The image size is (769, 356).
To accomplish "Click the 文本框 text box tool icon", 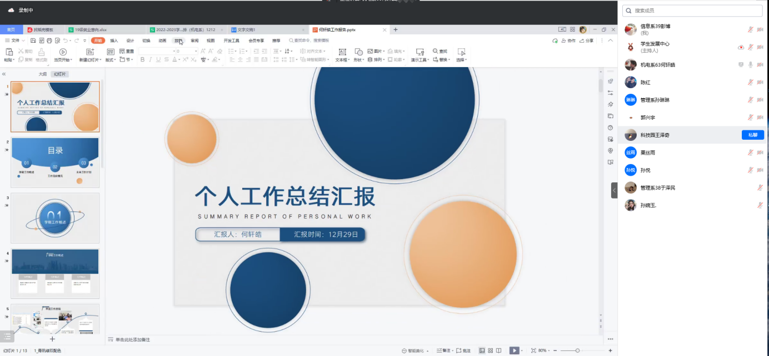I will coord(342,52).
